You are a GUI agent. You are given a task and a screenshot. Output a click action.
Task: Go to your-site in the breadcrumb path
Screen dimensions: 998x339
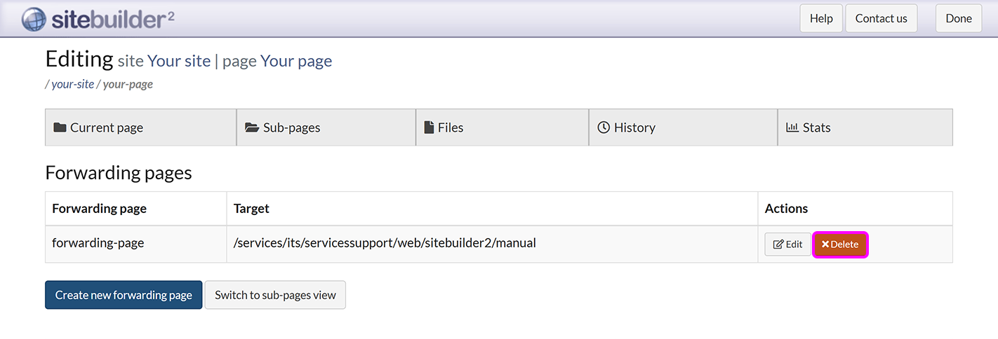click(72, 84)
